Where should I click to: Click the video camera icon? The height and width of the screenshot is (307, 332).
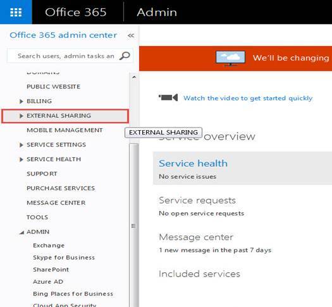[168, 97]
